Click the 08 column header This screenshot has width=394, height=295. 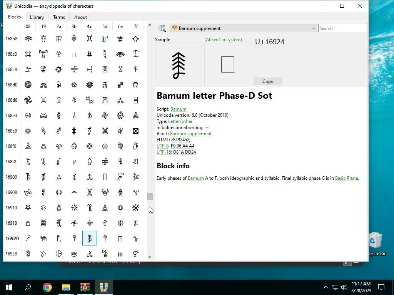coord(28,27)
